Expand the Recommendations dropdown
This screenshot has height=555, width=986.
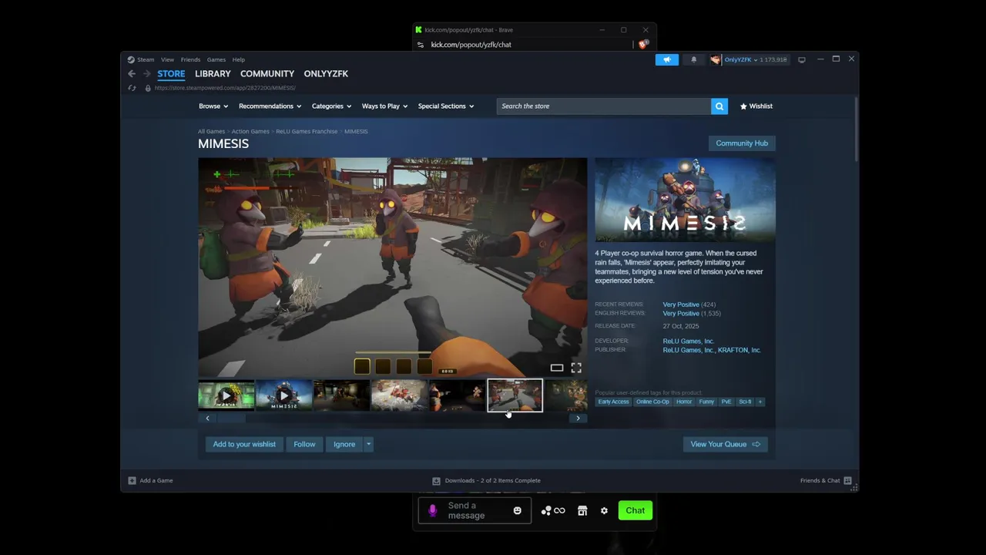point(270,106)
